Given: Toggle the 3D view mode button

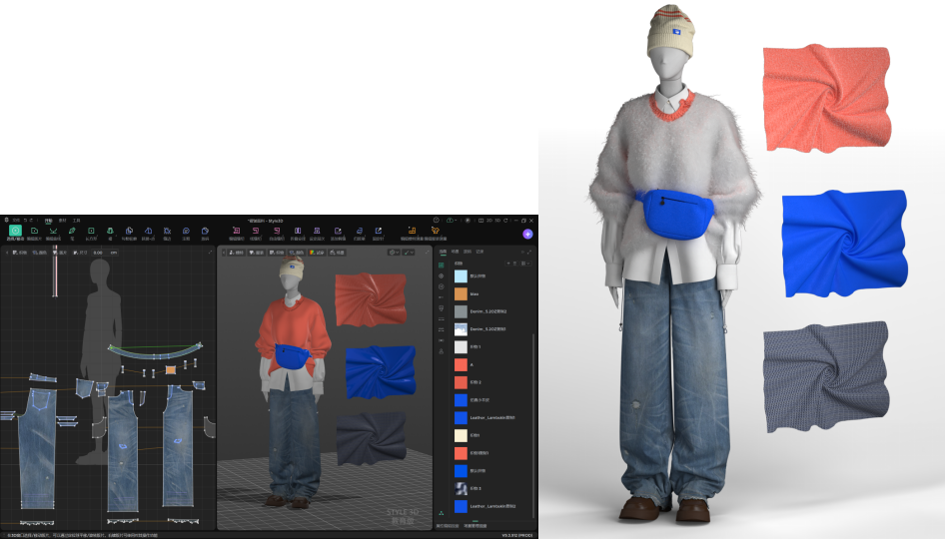Looking at the screenshot, I should [497, 221].
